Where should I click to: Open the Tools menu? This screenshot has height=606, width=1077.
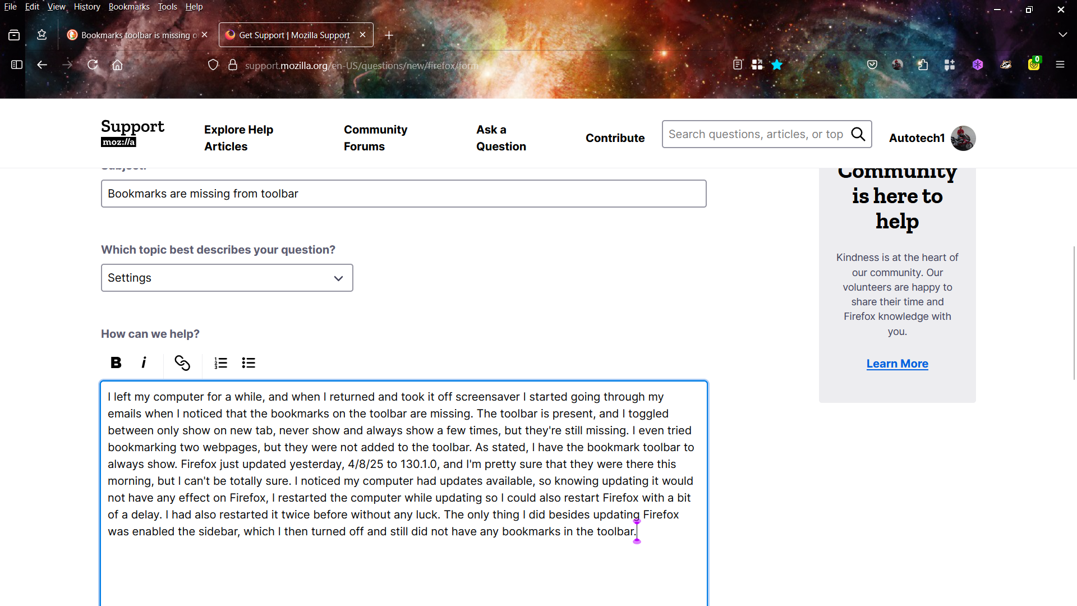(167, 7)
